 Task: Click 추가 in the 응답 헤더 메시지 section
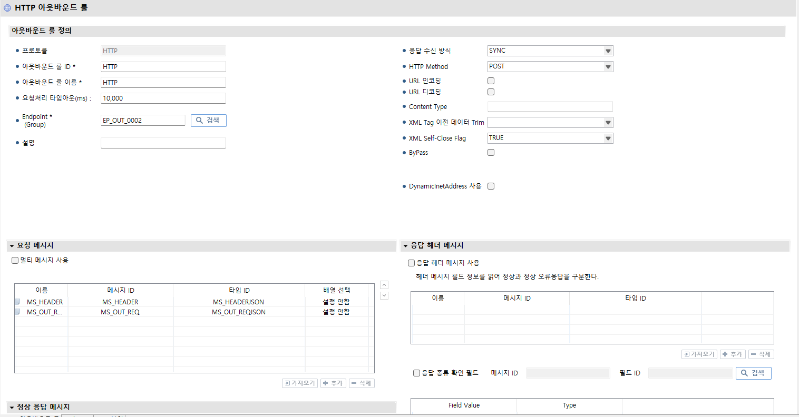732,354
